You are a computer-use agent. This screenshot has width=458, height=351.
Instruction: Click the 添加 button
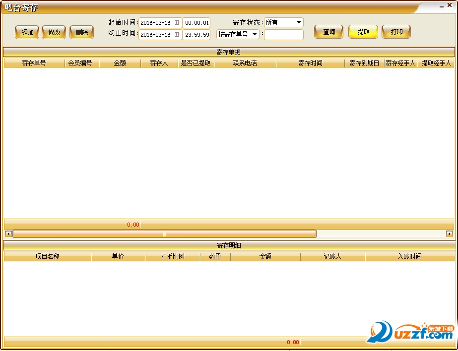click(x=27, y=32)
